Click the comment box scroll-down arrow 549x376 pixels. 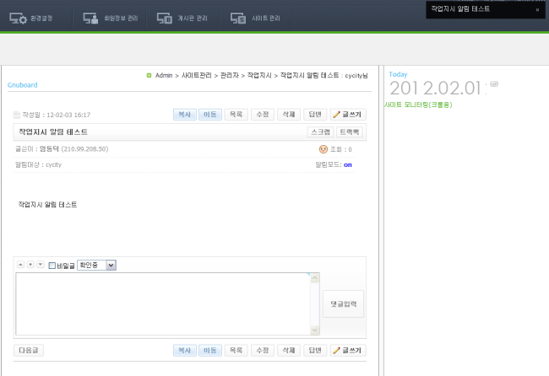[315, 330]
